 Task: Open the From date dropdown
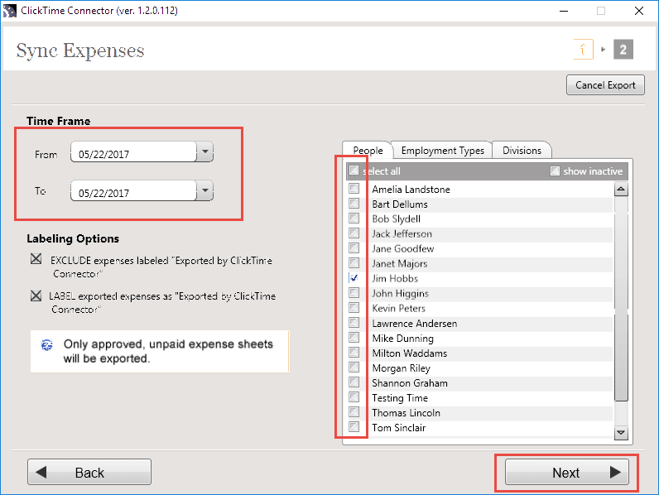tap(205, 151)
